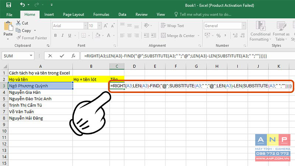Toggle bold formatting
295x166 pixels.
pos(56,35)
